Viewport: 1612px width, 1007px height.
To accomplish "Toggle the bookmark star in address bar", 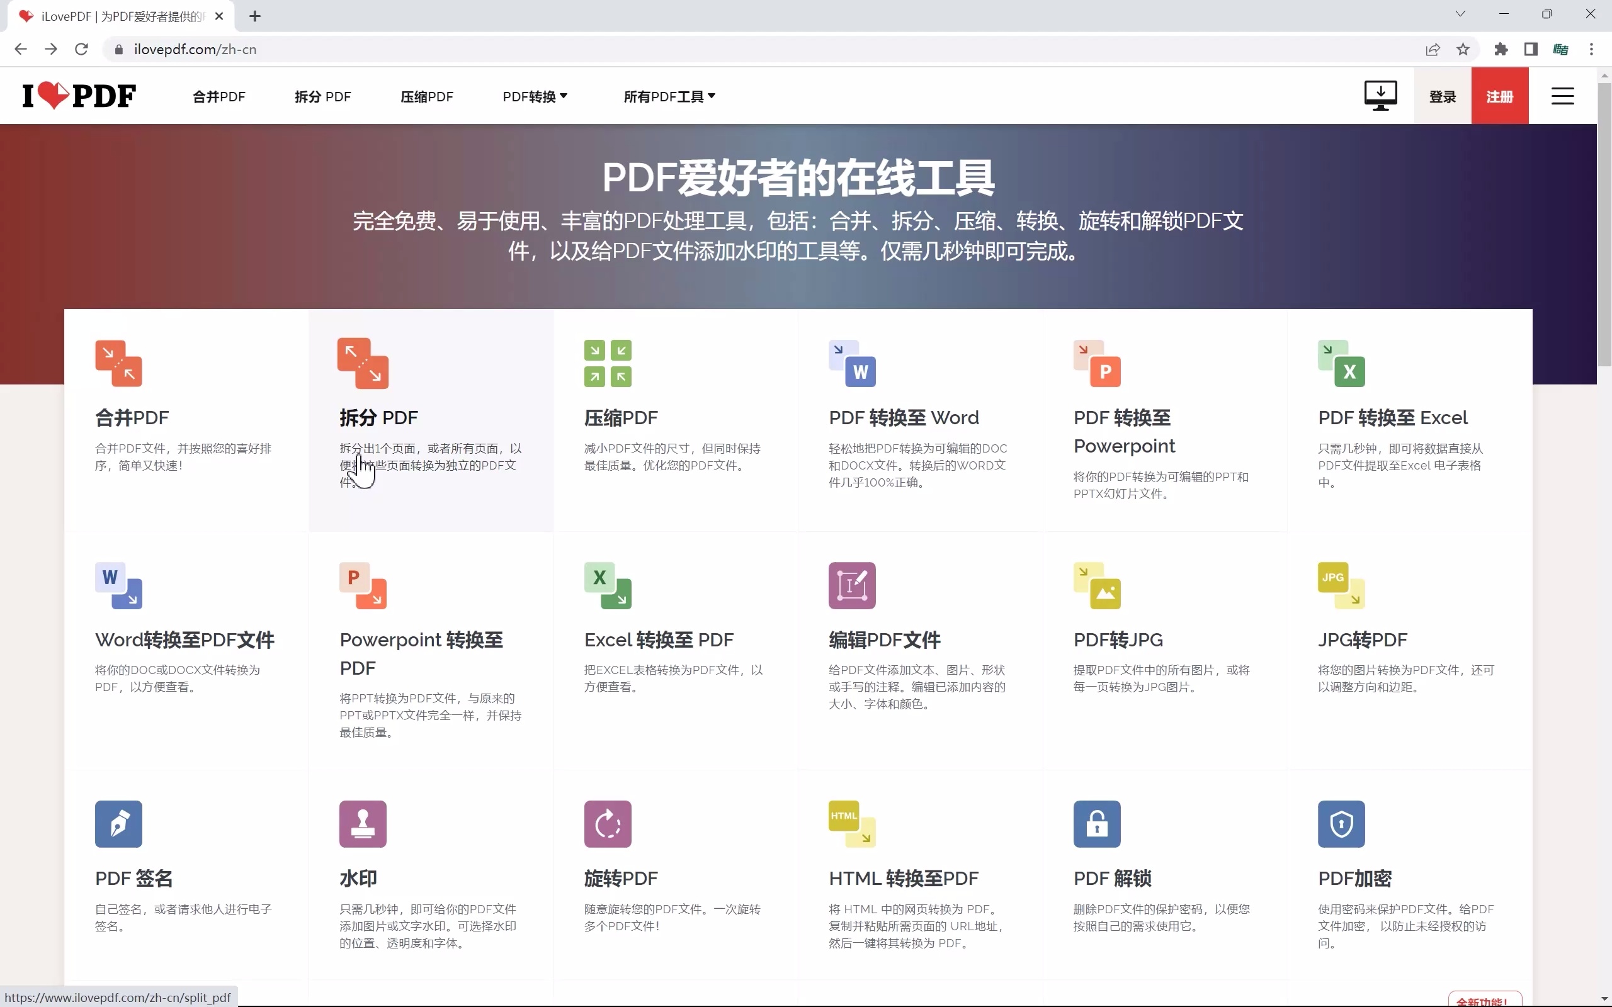I will coord(1463,48).
